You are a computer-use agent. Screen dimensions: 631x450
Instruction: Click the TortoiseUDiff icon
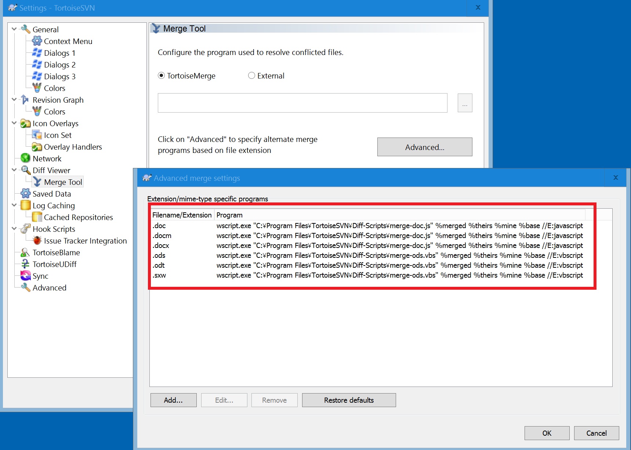(x=25, y=264)
